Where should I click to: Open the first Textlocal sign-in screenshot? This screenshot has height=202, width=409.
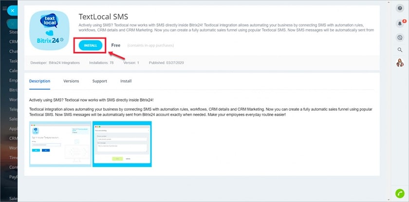click(60, 144)
